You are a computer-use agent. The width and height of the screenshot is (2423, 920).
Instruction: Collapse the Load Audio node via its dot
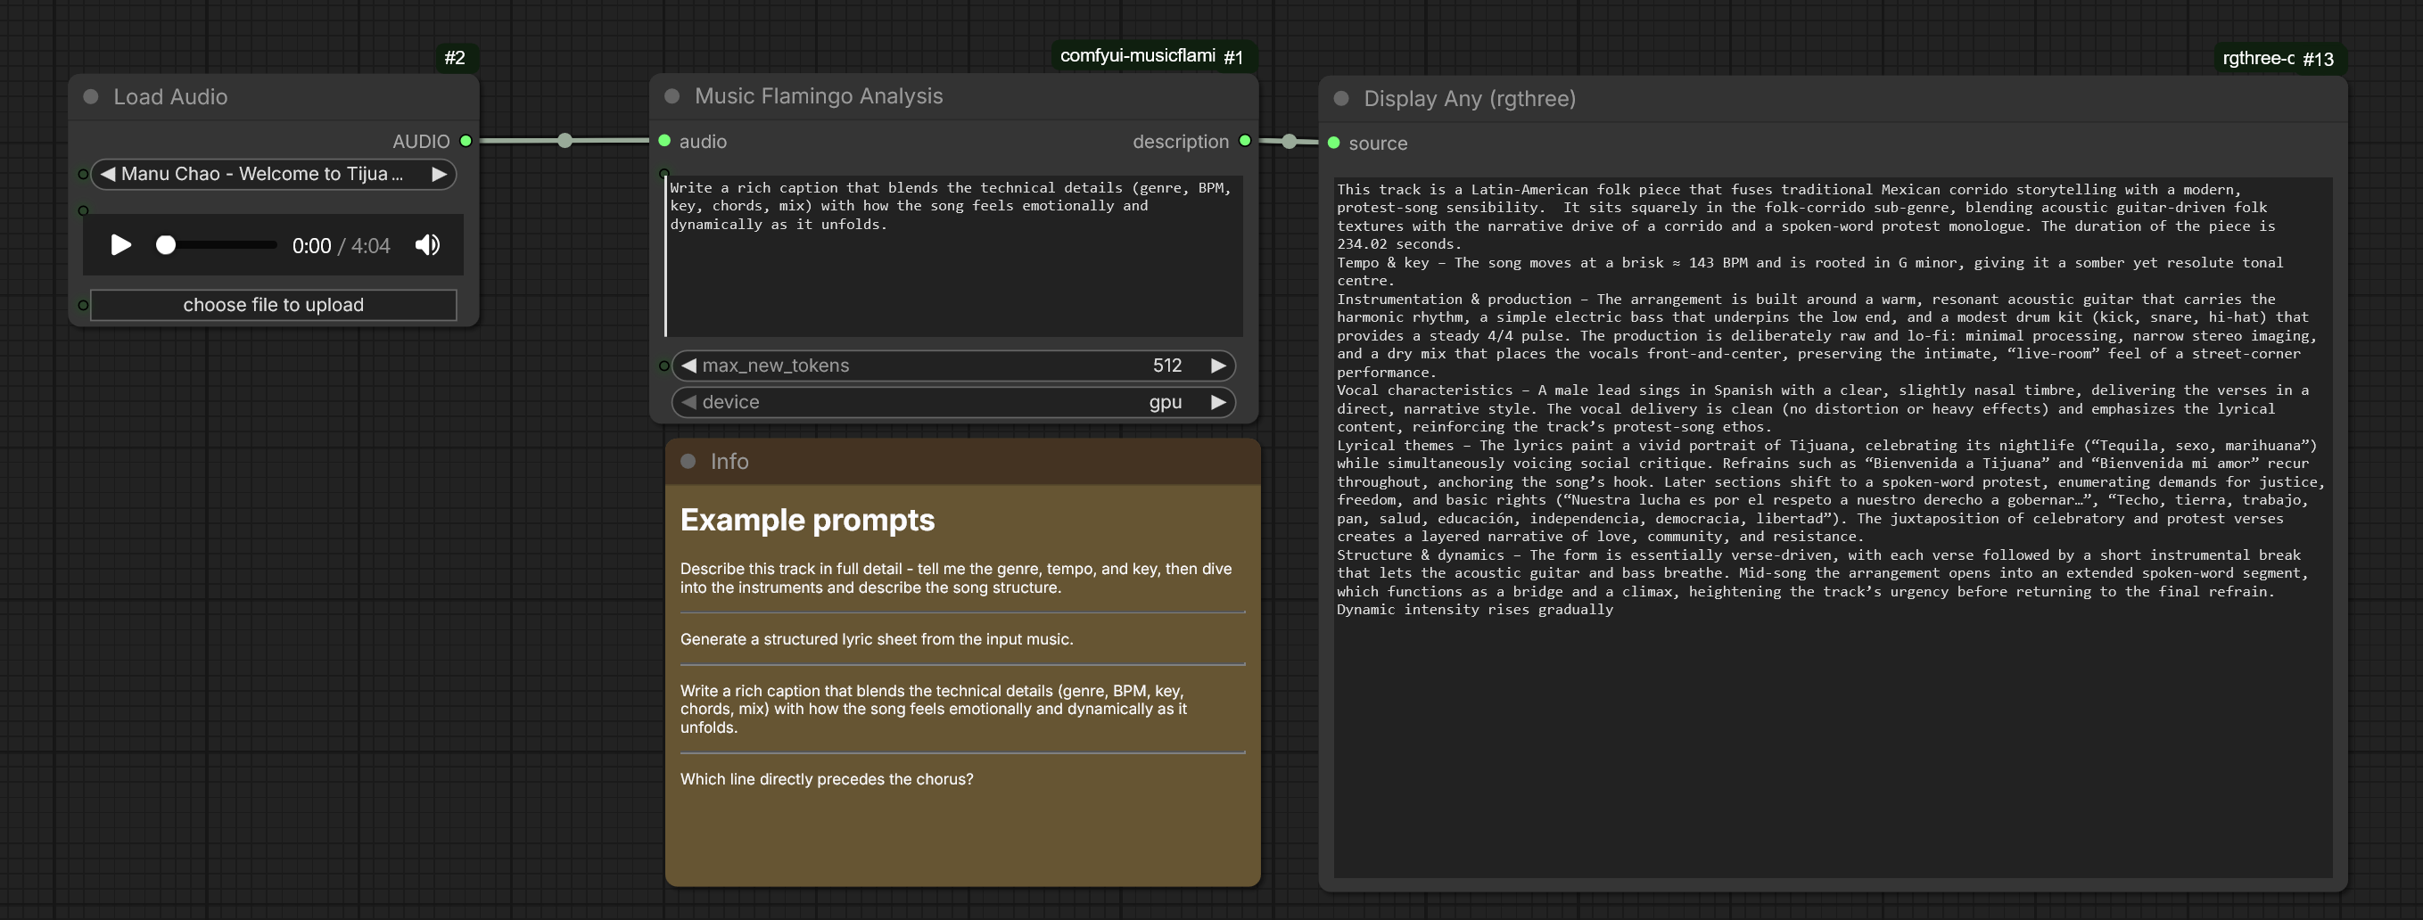click(x=91, y=97)
